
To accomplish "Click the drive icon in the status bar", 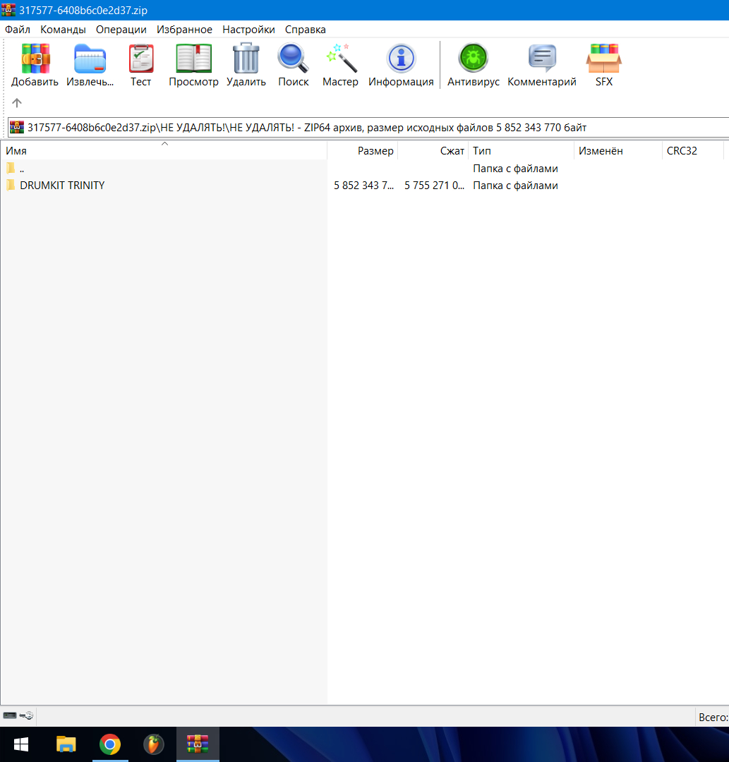I will [10, 715].
